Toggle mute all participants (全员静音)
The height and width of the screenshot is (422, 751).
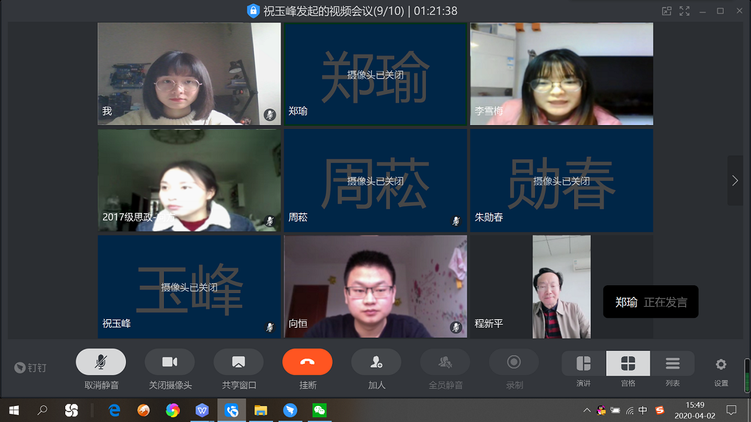click(445, 363)
